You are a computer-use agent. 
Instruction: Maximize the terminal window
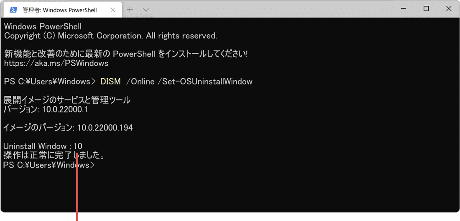pos(426,9)
